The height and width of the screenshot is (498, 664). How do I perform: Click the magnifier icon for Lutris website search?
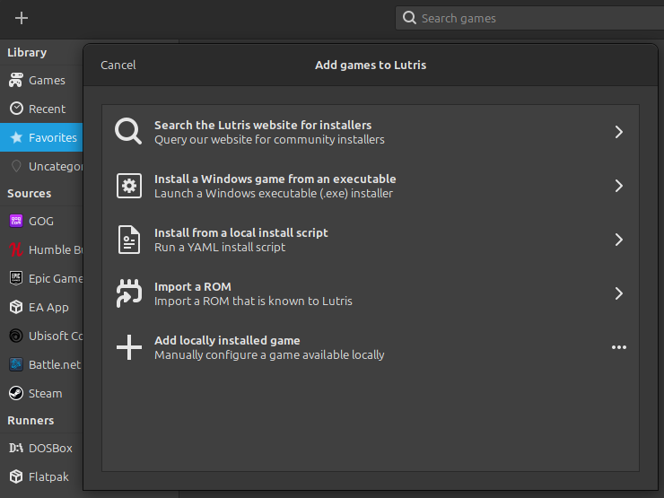pyautogui.click(x=129, y=132)
